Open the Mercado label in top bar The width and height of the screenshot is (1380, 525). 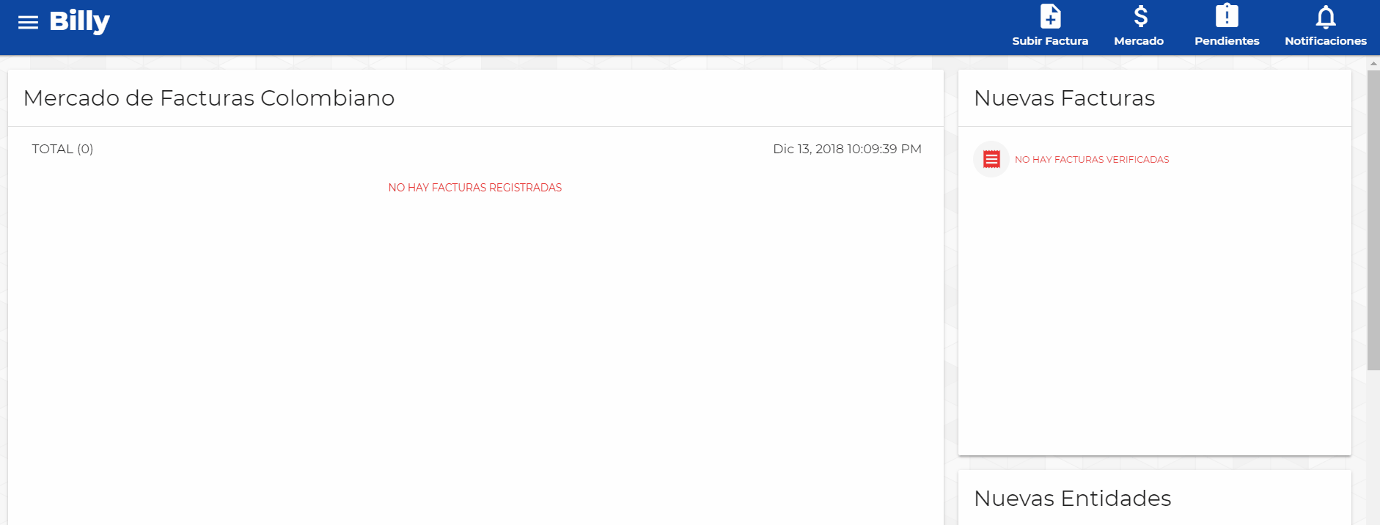pos(1139,41)
